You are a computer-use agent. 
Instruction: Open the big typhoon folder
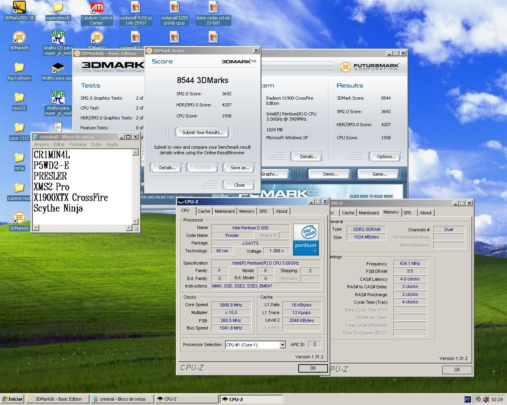[19, 71]
